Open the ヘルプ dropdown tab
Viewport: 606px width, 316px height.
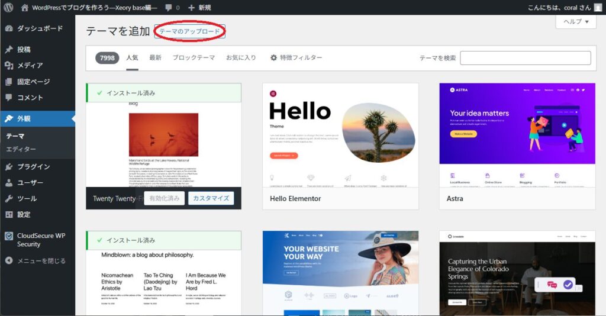coord(576,22)
